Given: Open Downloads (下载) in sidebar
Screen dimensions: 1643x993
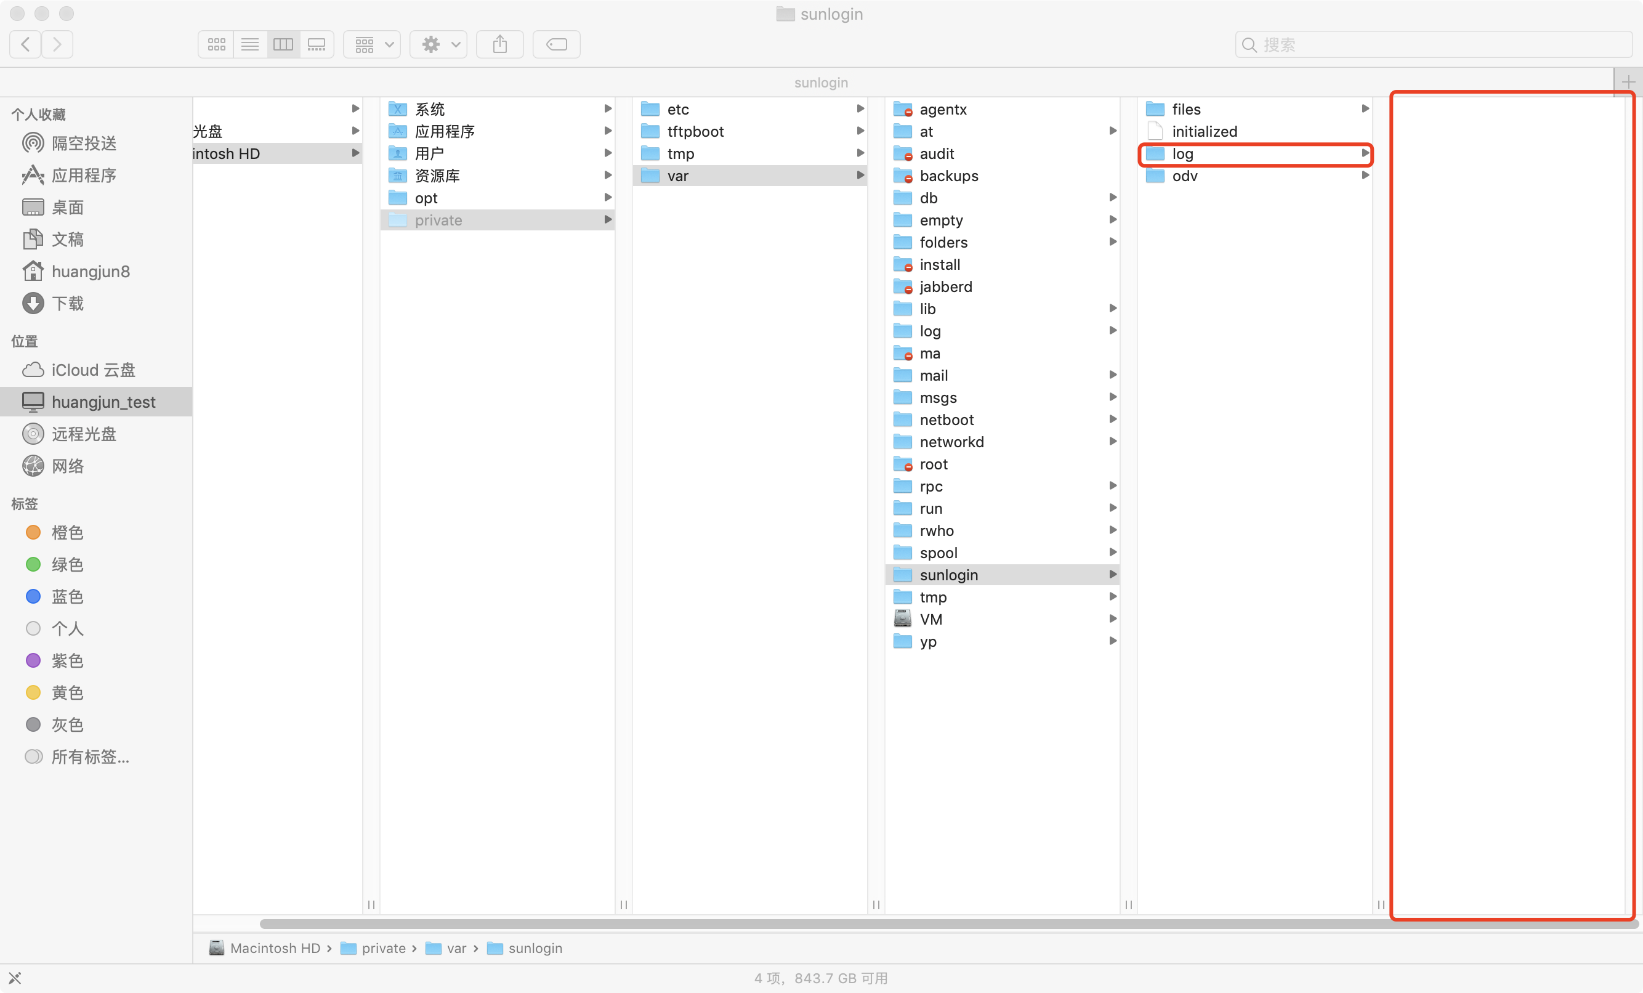Looking at the screenshot, I should [x=67, y=304].
